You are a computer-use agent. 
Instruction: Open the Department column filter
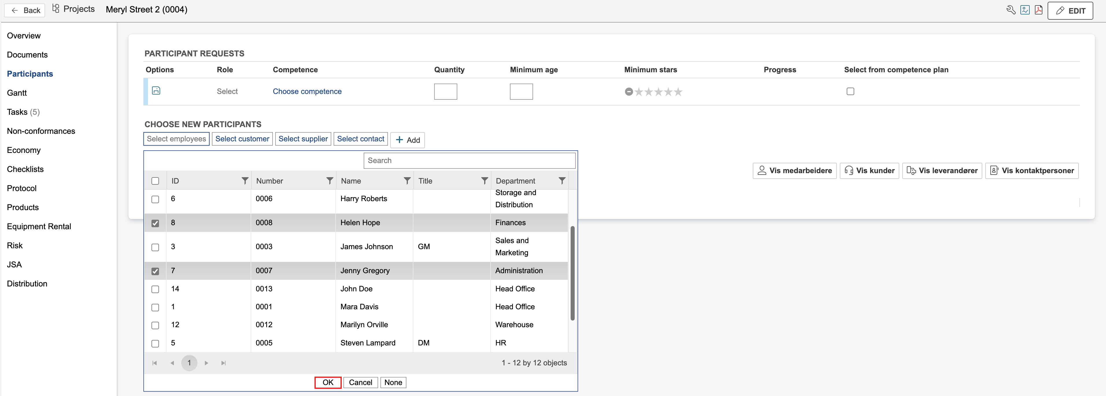pos(562,181)
